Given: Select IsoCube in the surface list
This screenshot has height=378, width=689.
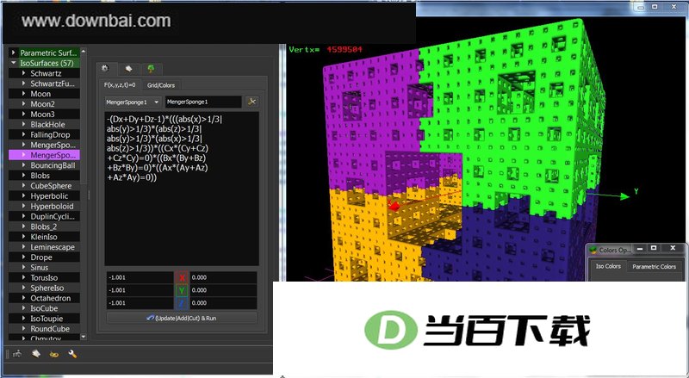Looking at the screenshot, I should coord(45,308).
